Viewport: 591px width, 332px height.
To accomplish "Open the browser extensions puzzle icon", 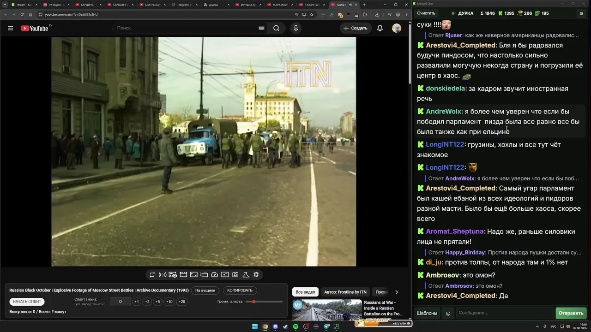I will click(x=365, y=14).
